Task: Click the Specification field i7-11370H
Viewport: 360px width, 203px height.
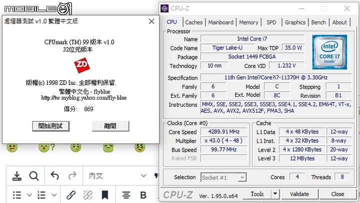Action: pyautogui.click(x=276, y=77)
